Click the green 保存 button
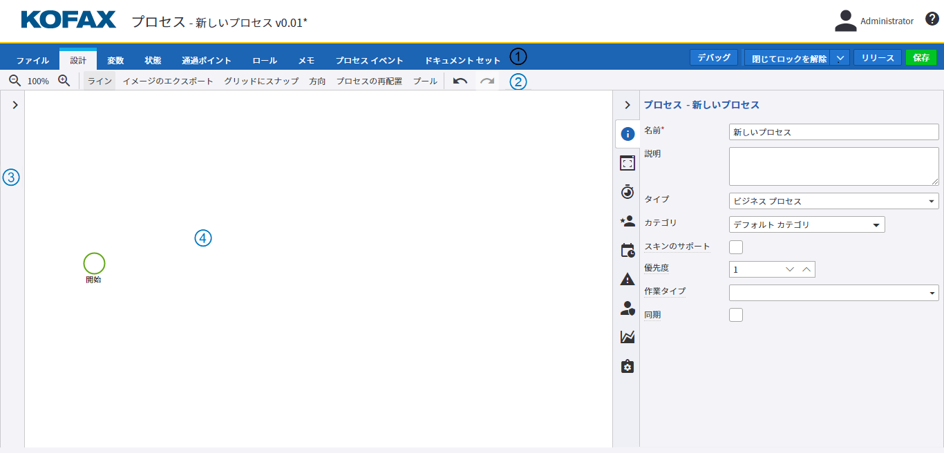 coord(921,57)
